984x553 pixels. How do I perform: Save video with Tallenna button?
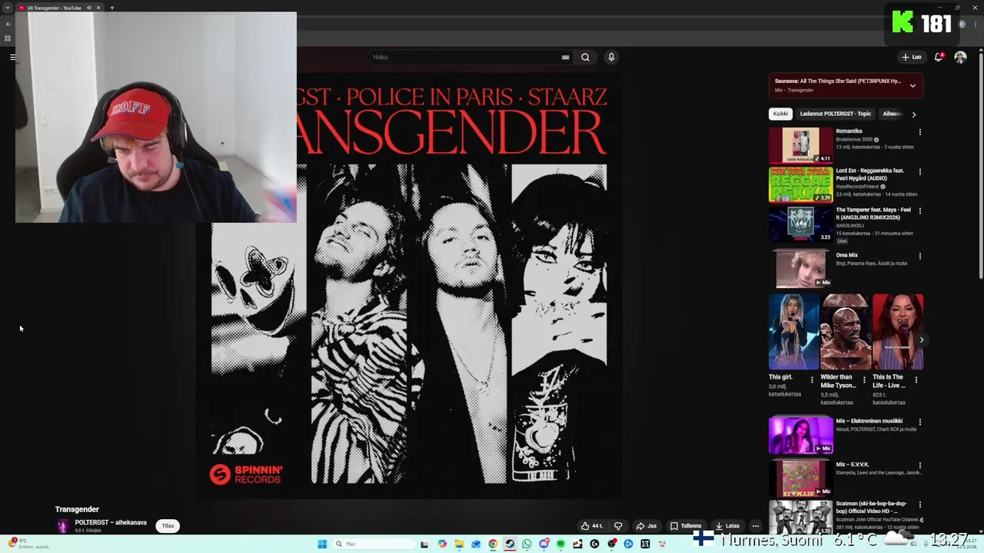coord(686,526)
